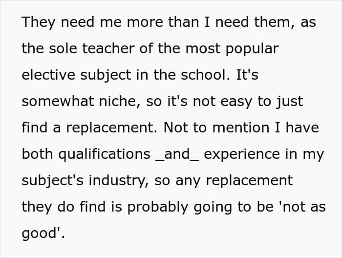
Task: Click the word 'industry,'
Action: 119,181
